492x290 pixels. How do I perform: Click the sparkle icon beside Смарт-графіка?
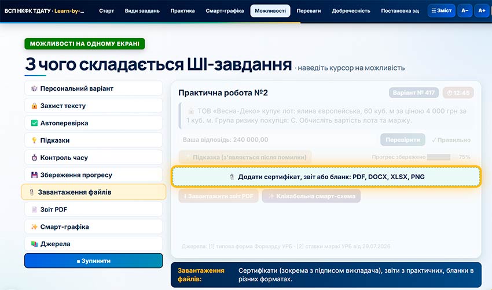(x=34, y=226)
